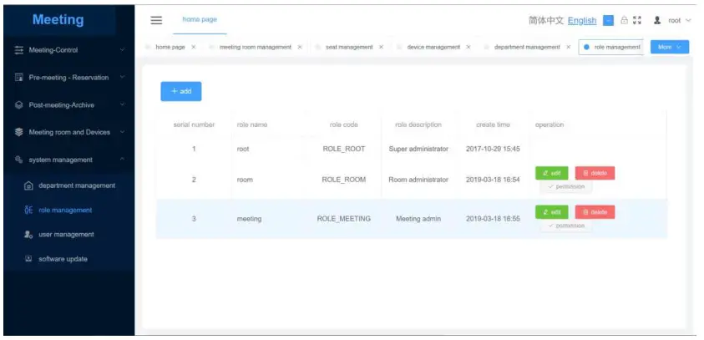Image resolution: width=704 pixels, height=340 pixels.
Task: Click the lock screen icon
Action: tap(624, 20)
